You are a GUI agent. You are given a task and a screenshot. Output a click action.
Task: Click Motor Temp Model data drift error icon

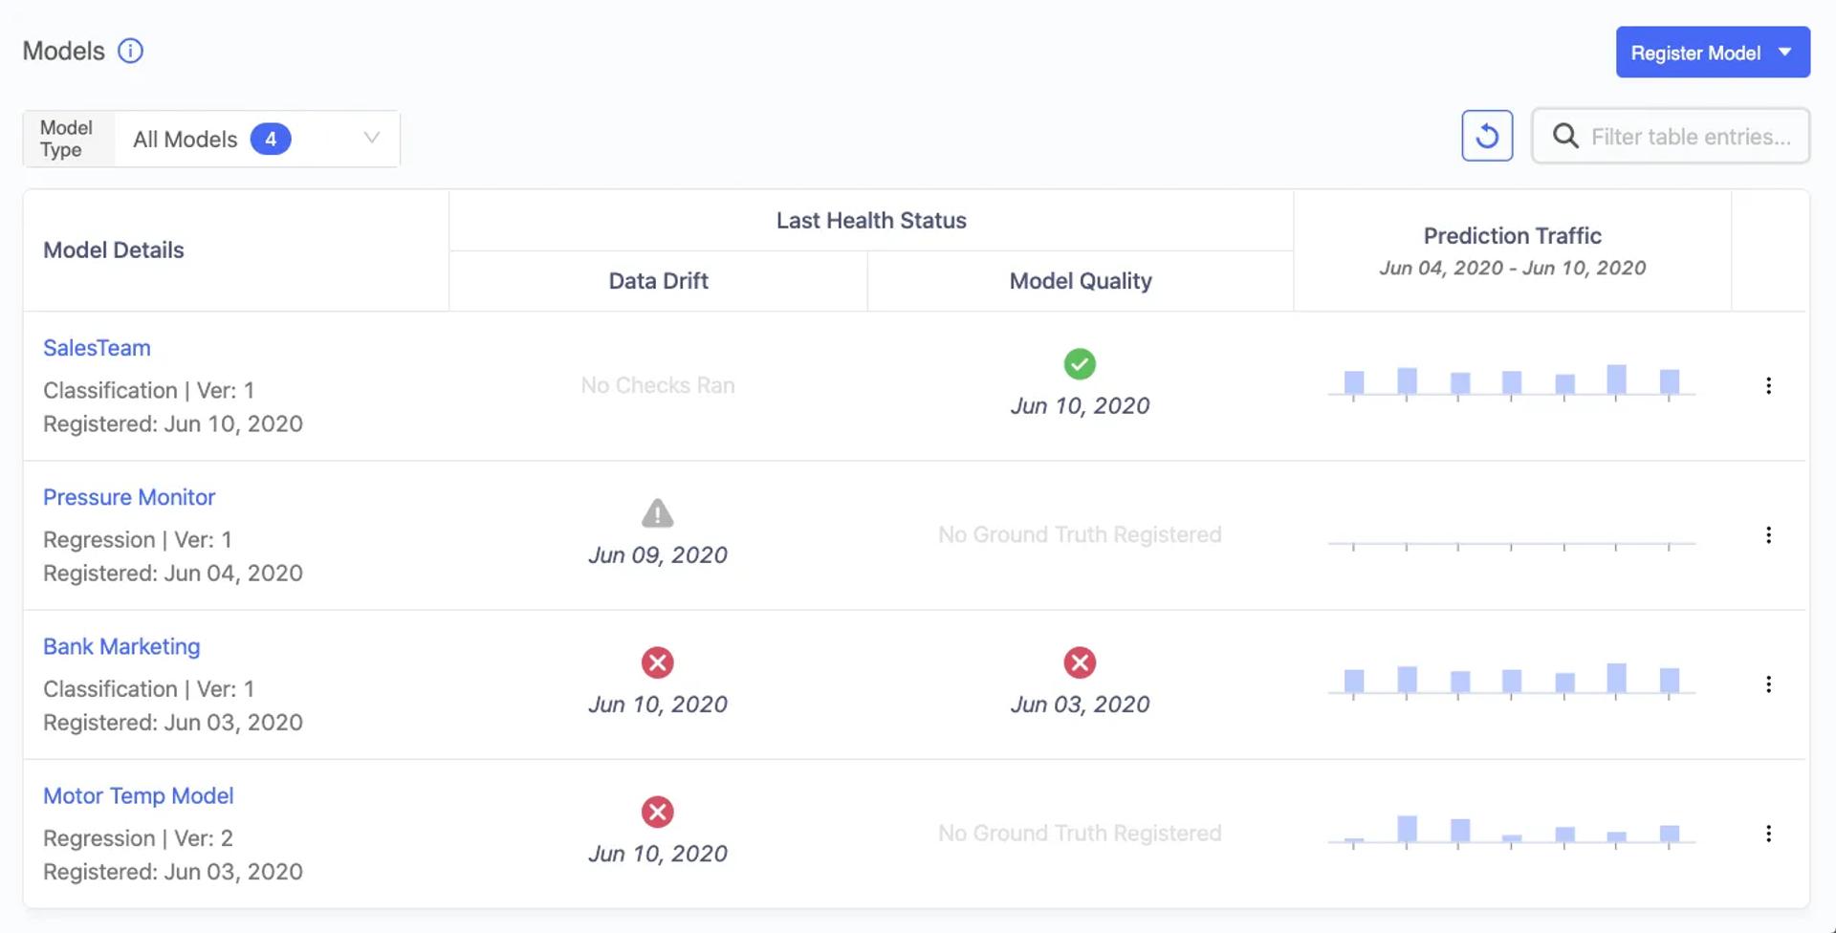coord(657,812)
